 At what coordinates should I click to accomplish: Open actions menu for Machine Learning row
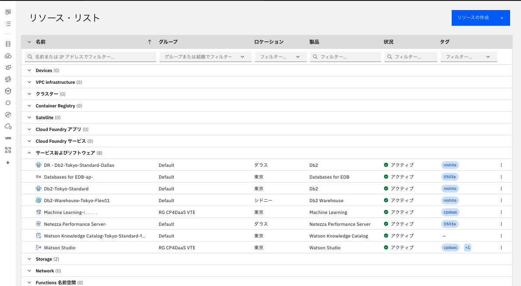click(x=501, y=212)
